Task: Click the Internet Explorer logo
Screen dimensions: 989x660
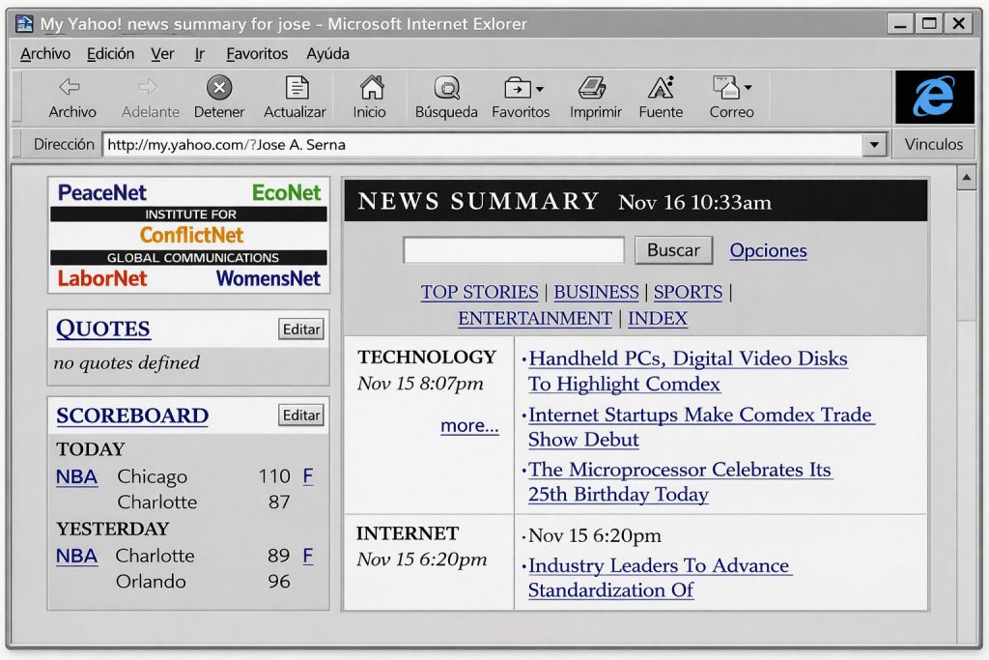Action: click(934, 97)
